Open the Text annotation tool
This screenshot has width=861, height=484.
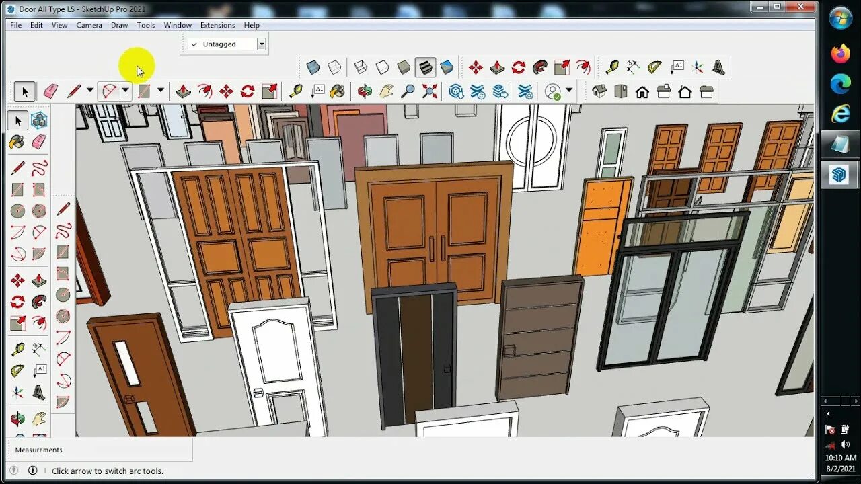coord(319,91)
